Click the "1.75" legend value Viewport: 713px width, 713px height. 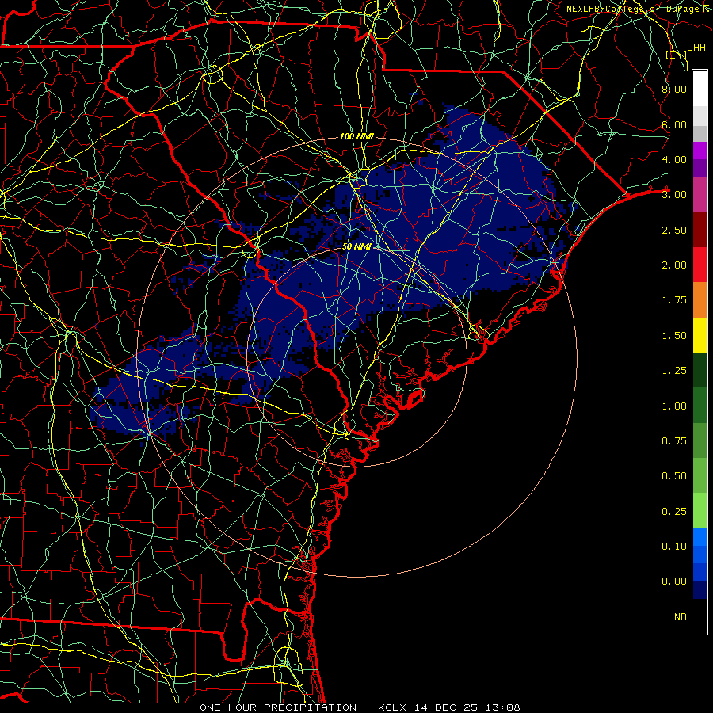pos(674,300)
